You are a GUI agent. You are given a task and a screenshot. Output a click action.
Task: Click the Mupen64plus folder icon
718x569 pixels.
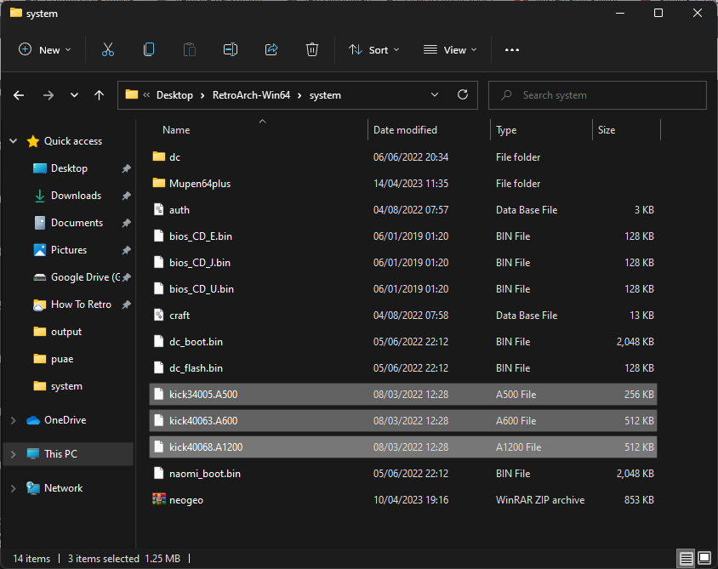point(159,183)
